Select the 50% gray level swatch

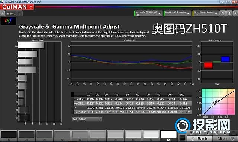(x=80, y=136)
